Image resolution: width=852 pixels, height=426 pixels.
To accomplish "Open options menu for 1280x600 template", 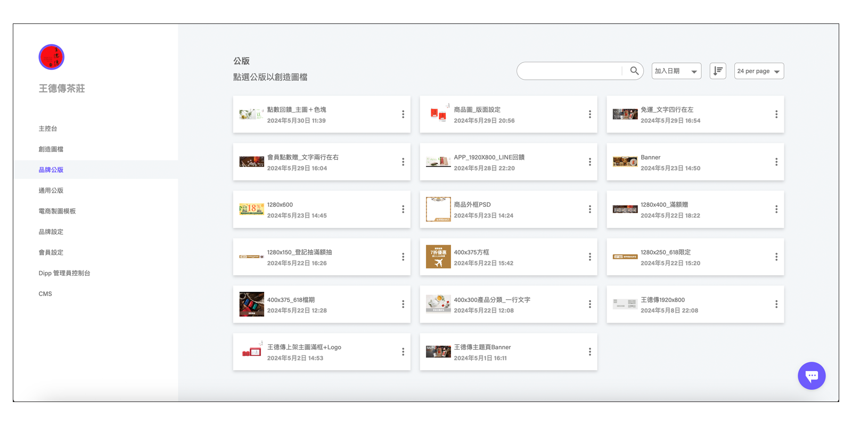I will (x=403, y=209).
